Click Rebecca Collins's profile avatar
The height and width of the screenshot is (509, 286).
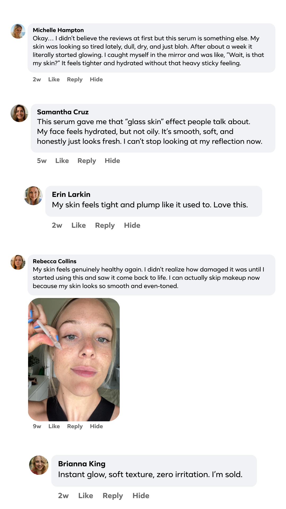click(18, 262)
